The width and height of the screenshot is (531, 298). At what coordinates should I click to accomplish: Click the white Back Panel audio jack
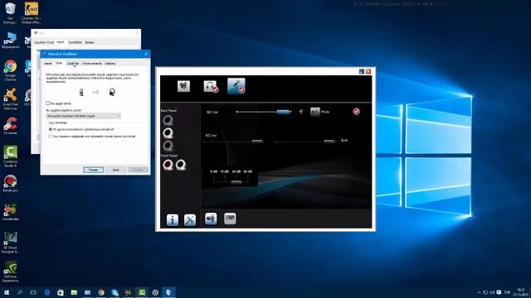[168, 132]
